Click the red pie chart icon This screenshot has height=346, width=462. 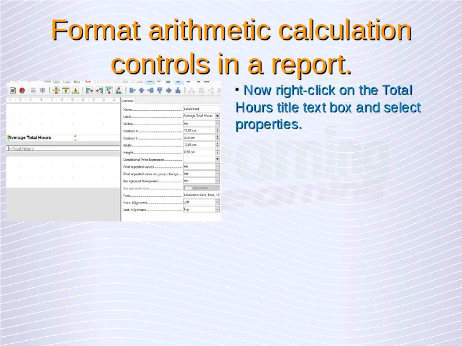tap(22, 91)
